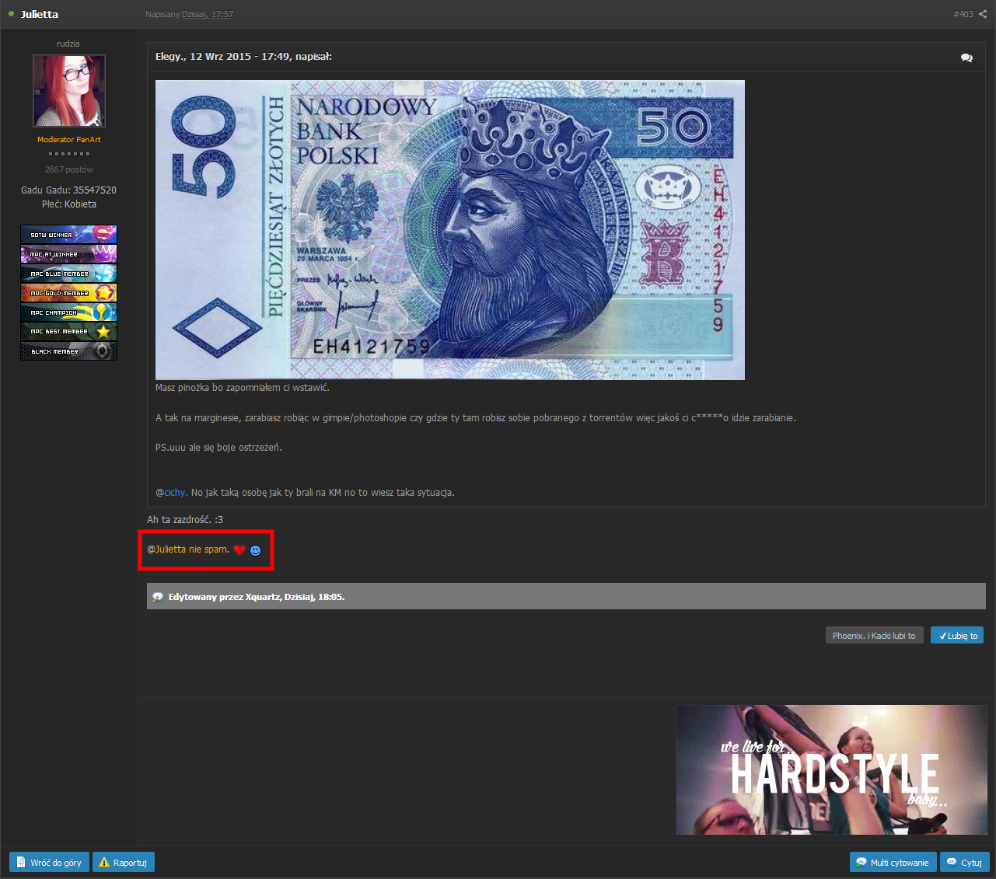Click the rank pips below 'Moderator FanArt'
The width and height of the screenshot is (996, 879).
[x=69, y=154]
